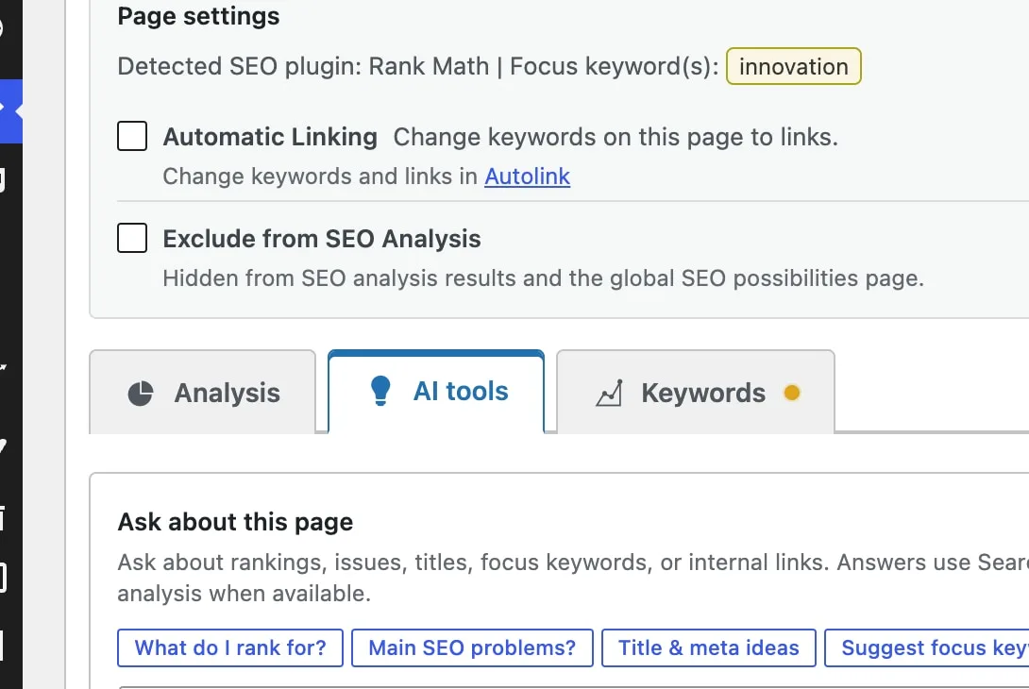Click the active blue sidebar menu item

click(x=11, y=110)
